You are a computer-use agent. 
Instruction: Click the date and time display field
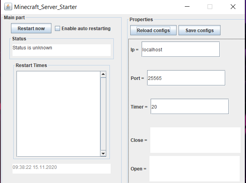point(61,169)
